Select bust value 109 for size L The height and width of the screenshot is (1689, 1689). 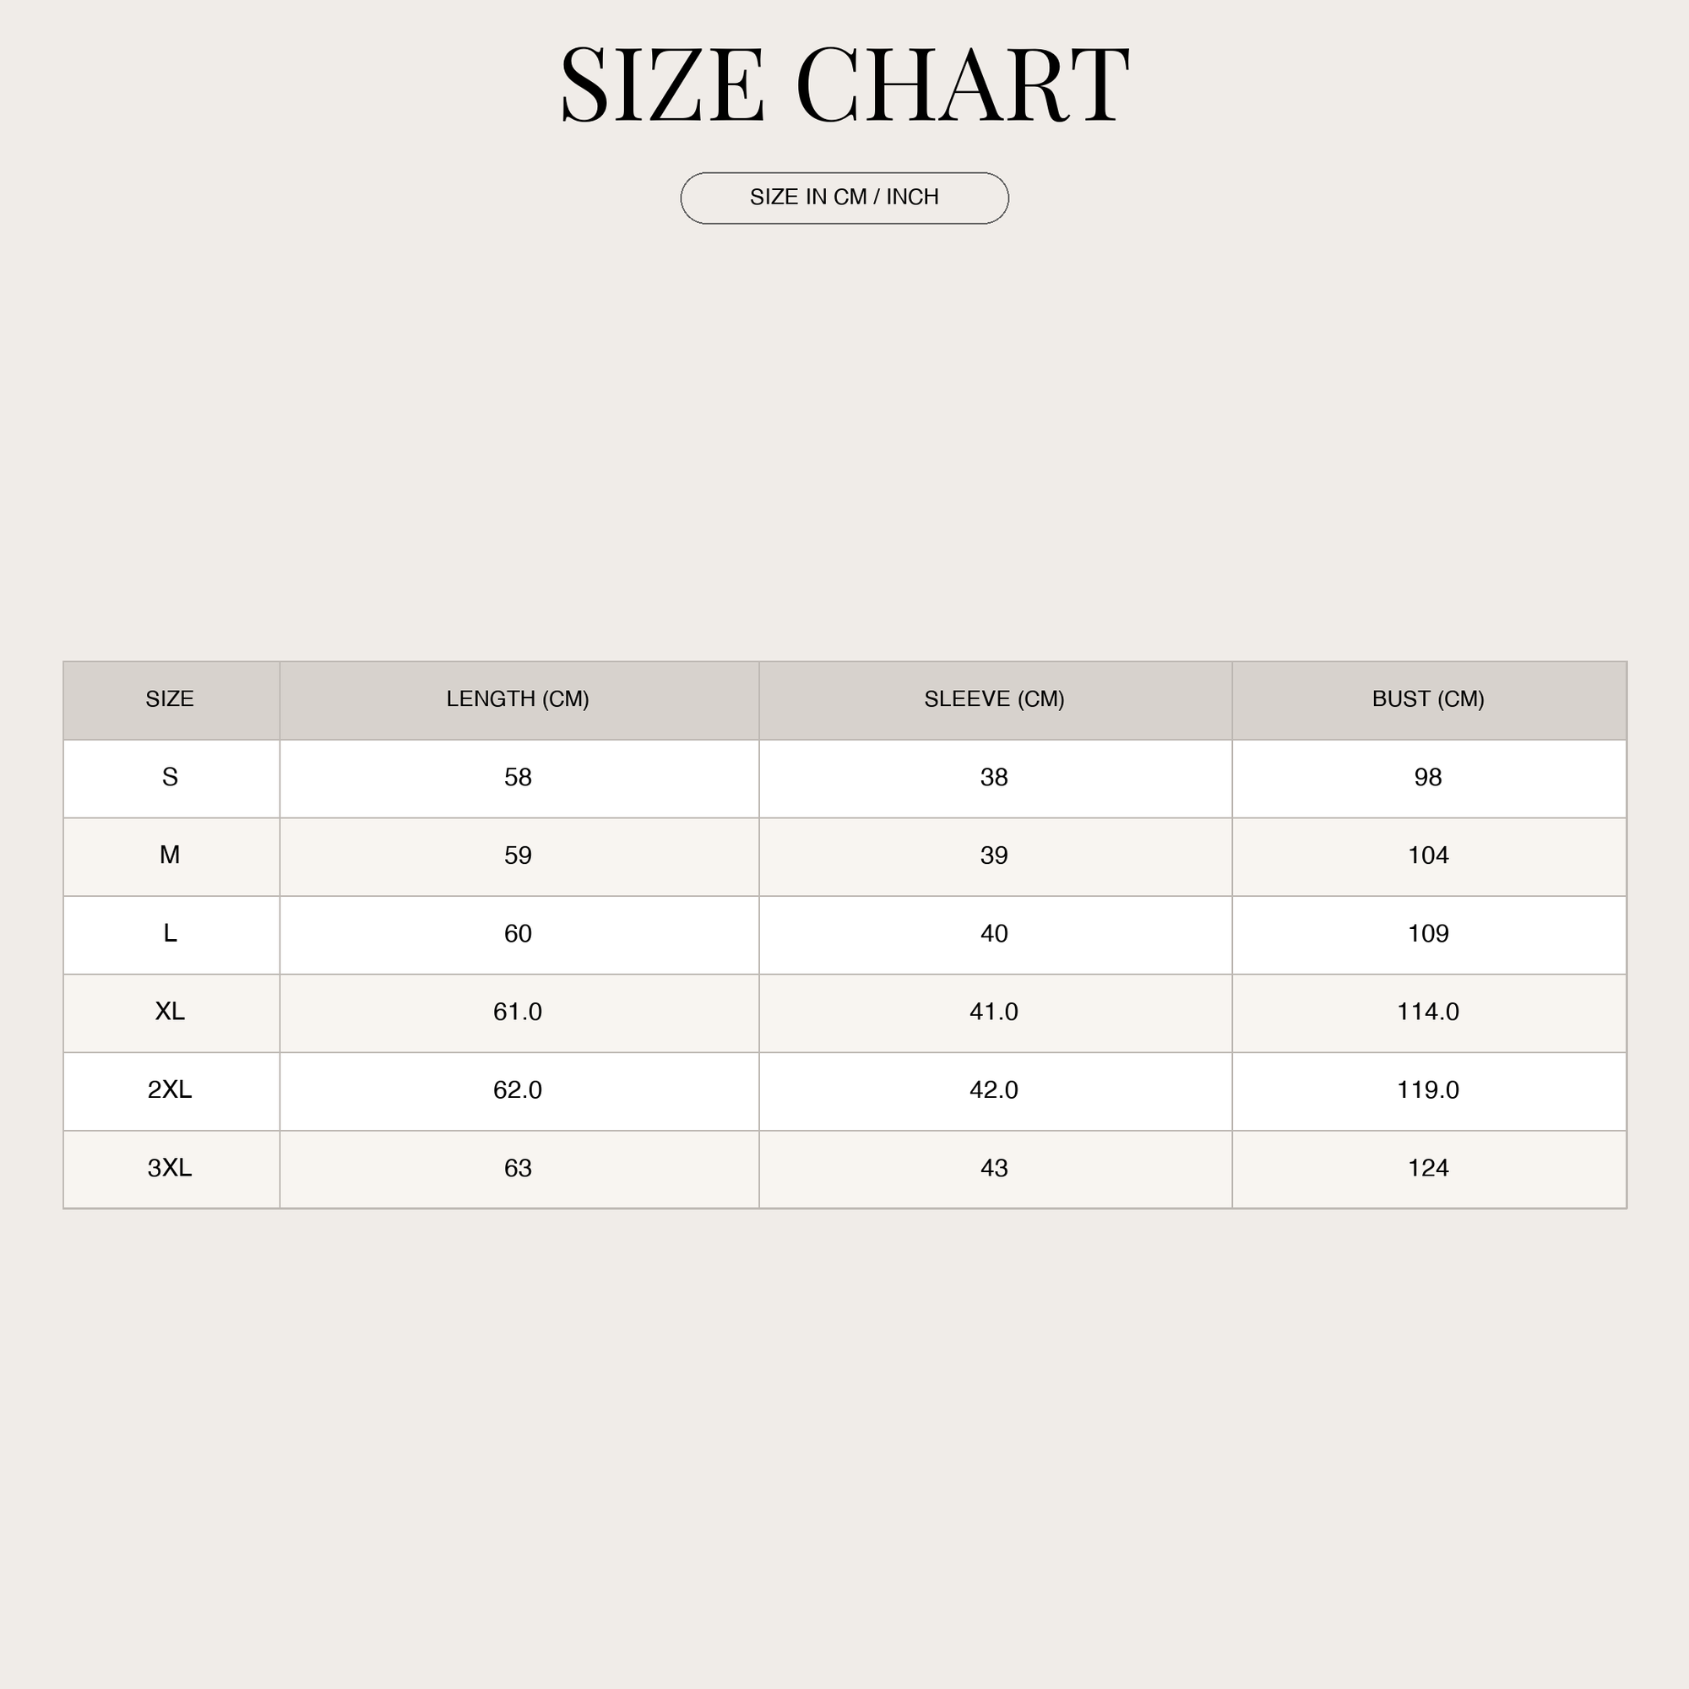(x=1430, y=935)
